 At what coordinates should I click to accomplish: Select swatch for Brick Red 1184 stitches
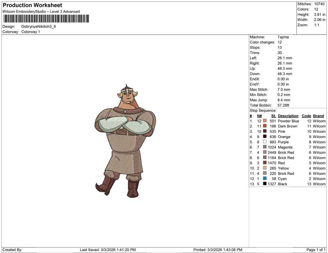pos(265,157)
